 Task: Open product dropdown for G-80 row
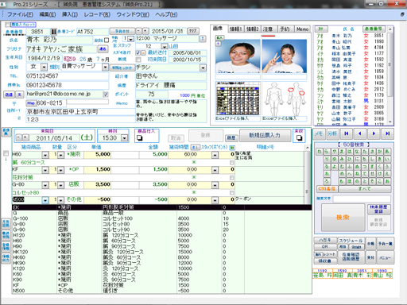(45, 185)
